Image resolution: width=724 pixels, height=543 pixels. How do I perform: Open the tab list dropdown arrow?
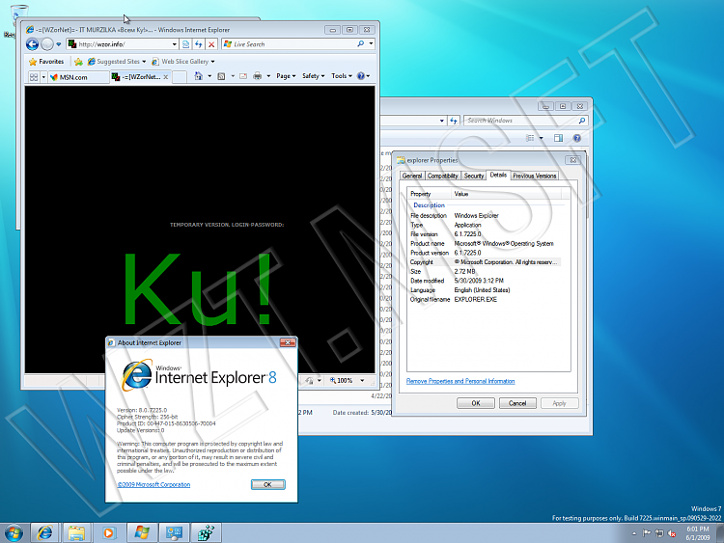click(x=43, y=77)
